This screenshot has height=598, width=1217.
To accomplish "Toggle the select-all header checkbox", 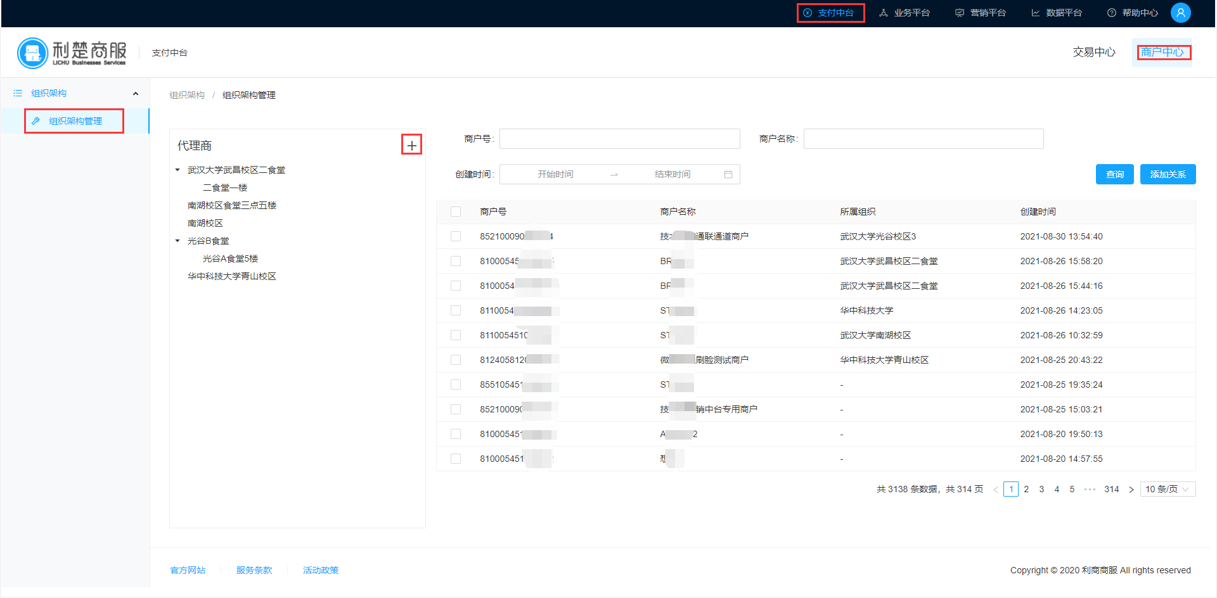I will [456, 212].
